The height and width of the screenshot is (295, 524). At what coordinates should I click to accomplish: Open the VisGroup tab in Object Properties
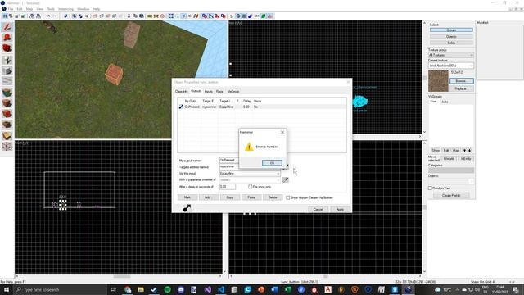(x=233, y=91)
